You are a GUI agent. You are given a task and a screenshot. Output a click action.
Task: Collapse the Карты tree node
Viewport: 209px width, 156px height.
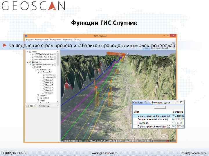[x=28, y=52]
